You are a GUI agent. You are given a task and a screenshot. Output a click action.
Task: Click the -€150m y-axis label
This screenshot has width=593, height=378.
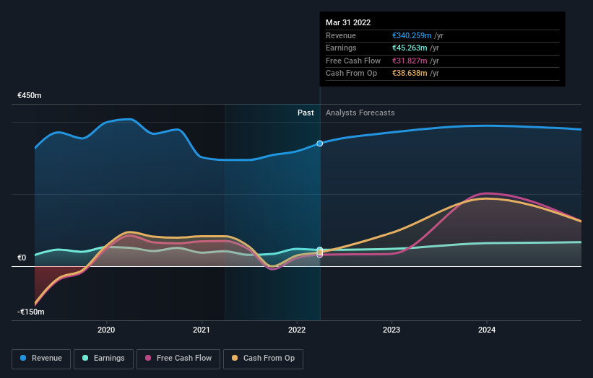point(30,312)
